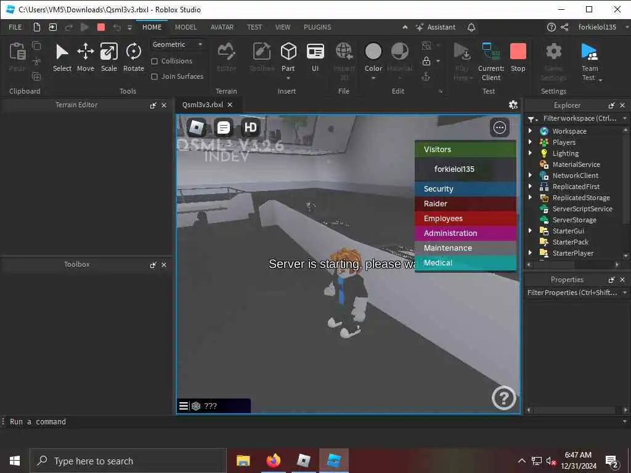Screen dimensions: 631x473
Task: Click the red stop square in quick toolbar
Action: (x=101, y=27)
